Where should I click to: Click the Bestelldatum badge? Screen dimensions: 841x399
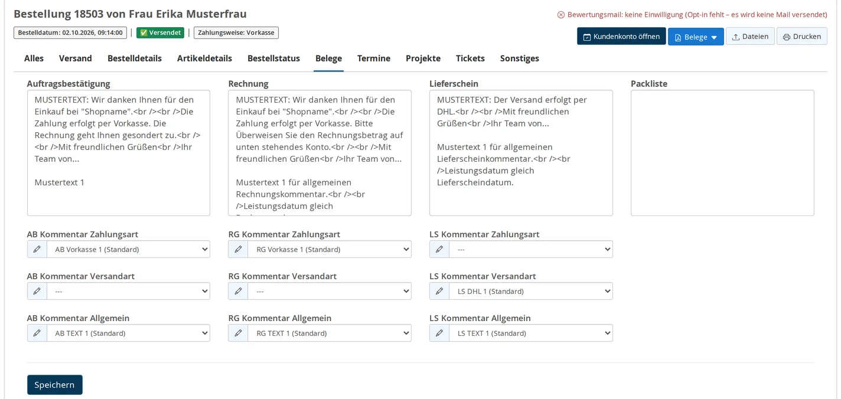[70, 33]
